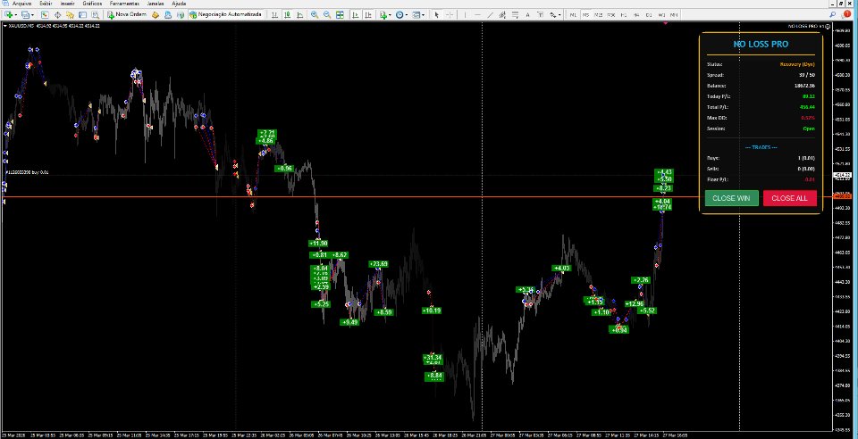Open the Inserir menu

[68, 4]
